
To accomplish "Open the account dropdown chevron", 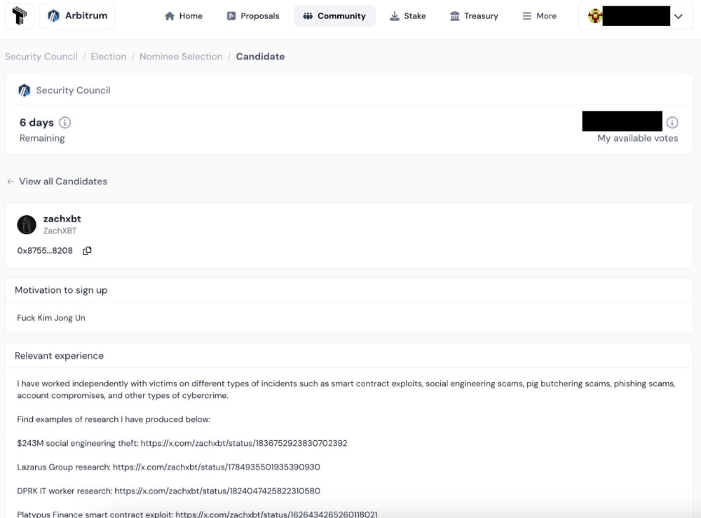I will 679,16.
